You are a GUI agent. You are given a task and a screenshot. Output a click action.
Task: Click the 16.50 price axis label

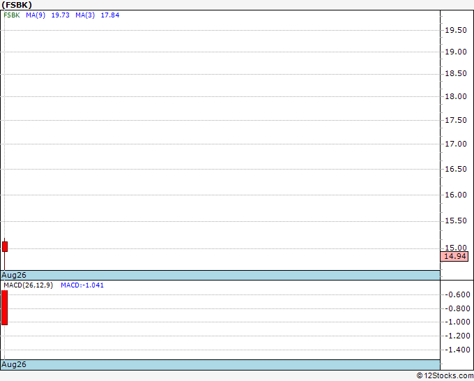click(456, 169)
